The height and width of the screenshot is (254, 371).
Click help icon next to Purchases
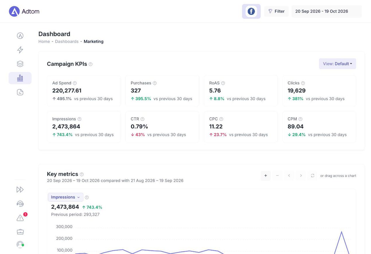click(155, 83)
